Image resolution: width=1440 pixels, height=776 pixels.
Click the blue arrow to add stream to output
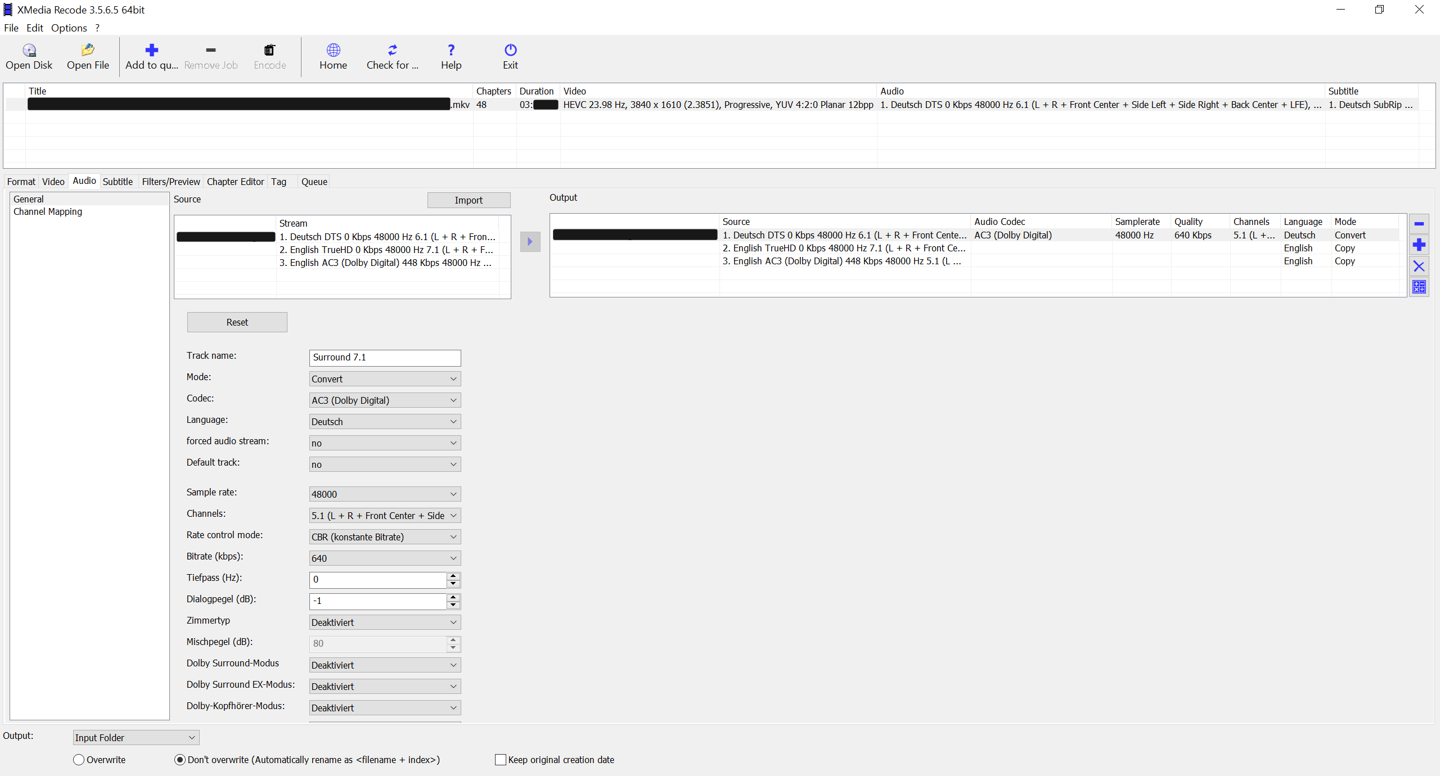pyautogui.click(x=530, y=242)
